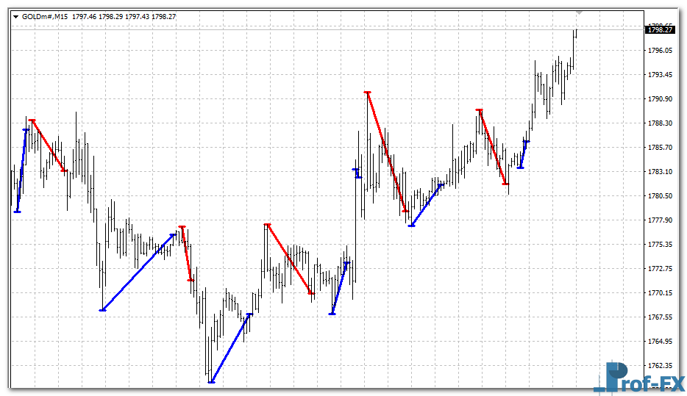The width and height of the screenshot is (687, 396).
Task: Select the short steep red line near 1777.90
Action: pos(186,253)
